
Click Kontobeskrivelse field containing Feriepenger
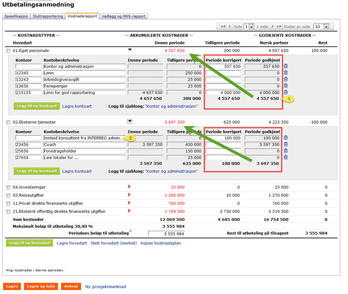(84, 86)
